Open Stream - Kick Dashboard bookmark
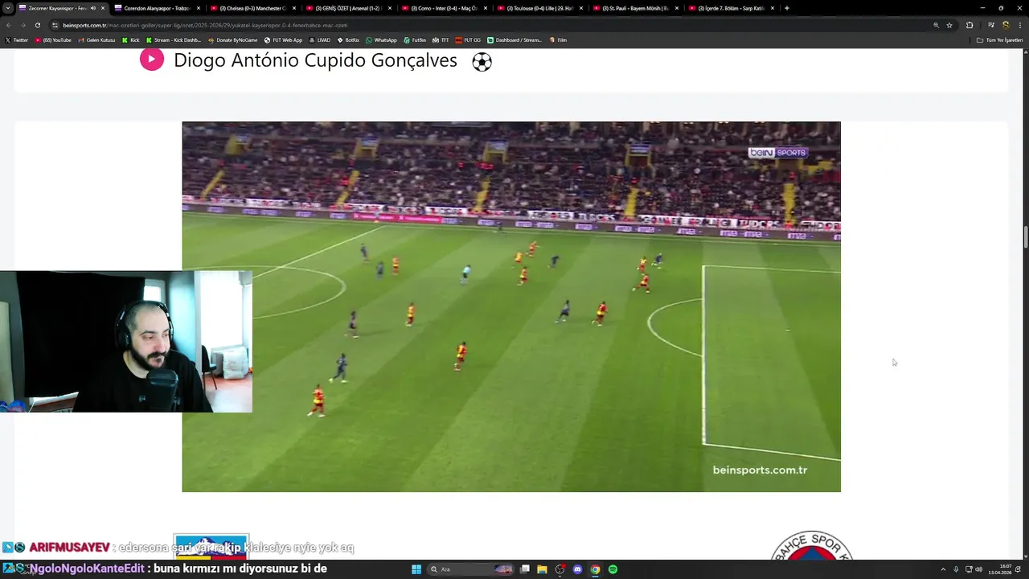 (x=174, y=40)
